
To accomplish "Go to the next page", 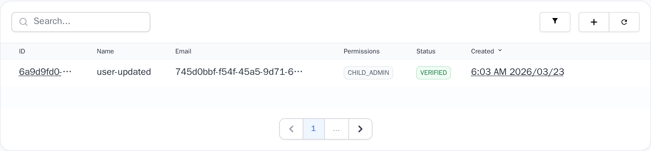I will tap(360, 129).
